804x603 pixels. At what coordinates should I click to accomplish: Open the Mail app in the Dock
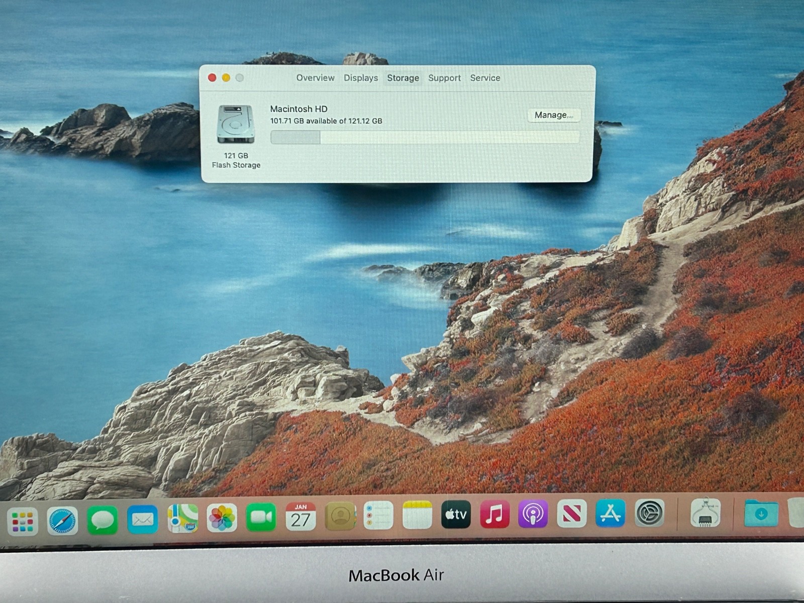click(142, 520)
